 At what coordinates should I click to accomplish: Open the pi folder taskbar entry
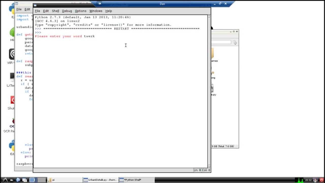65,180
